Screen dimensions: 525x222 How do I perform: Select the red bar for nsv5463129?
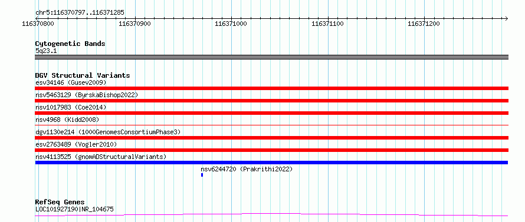point(271,101)
